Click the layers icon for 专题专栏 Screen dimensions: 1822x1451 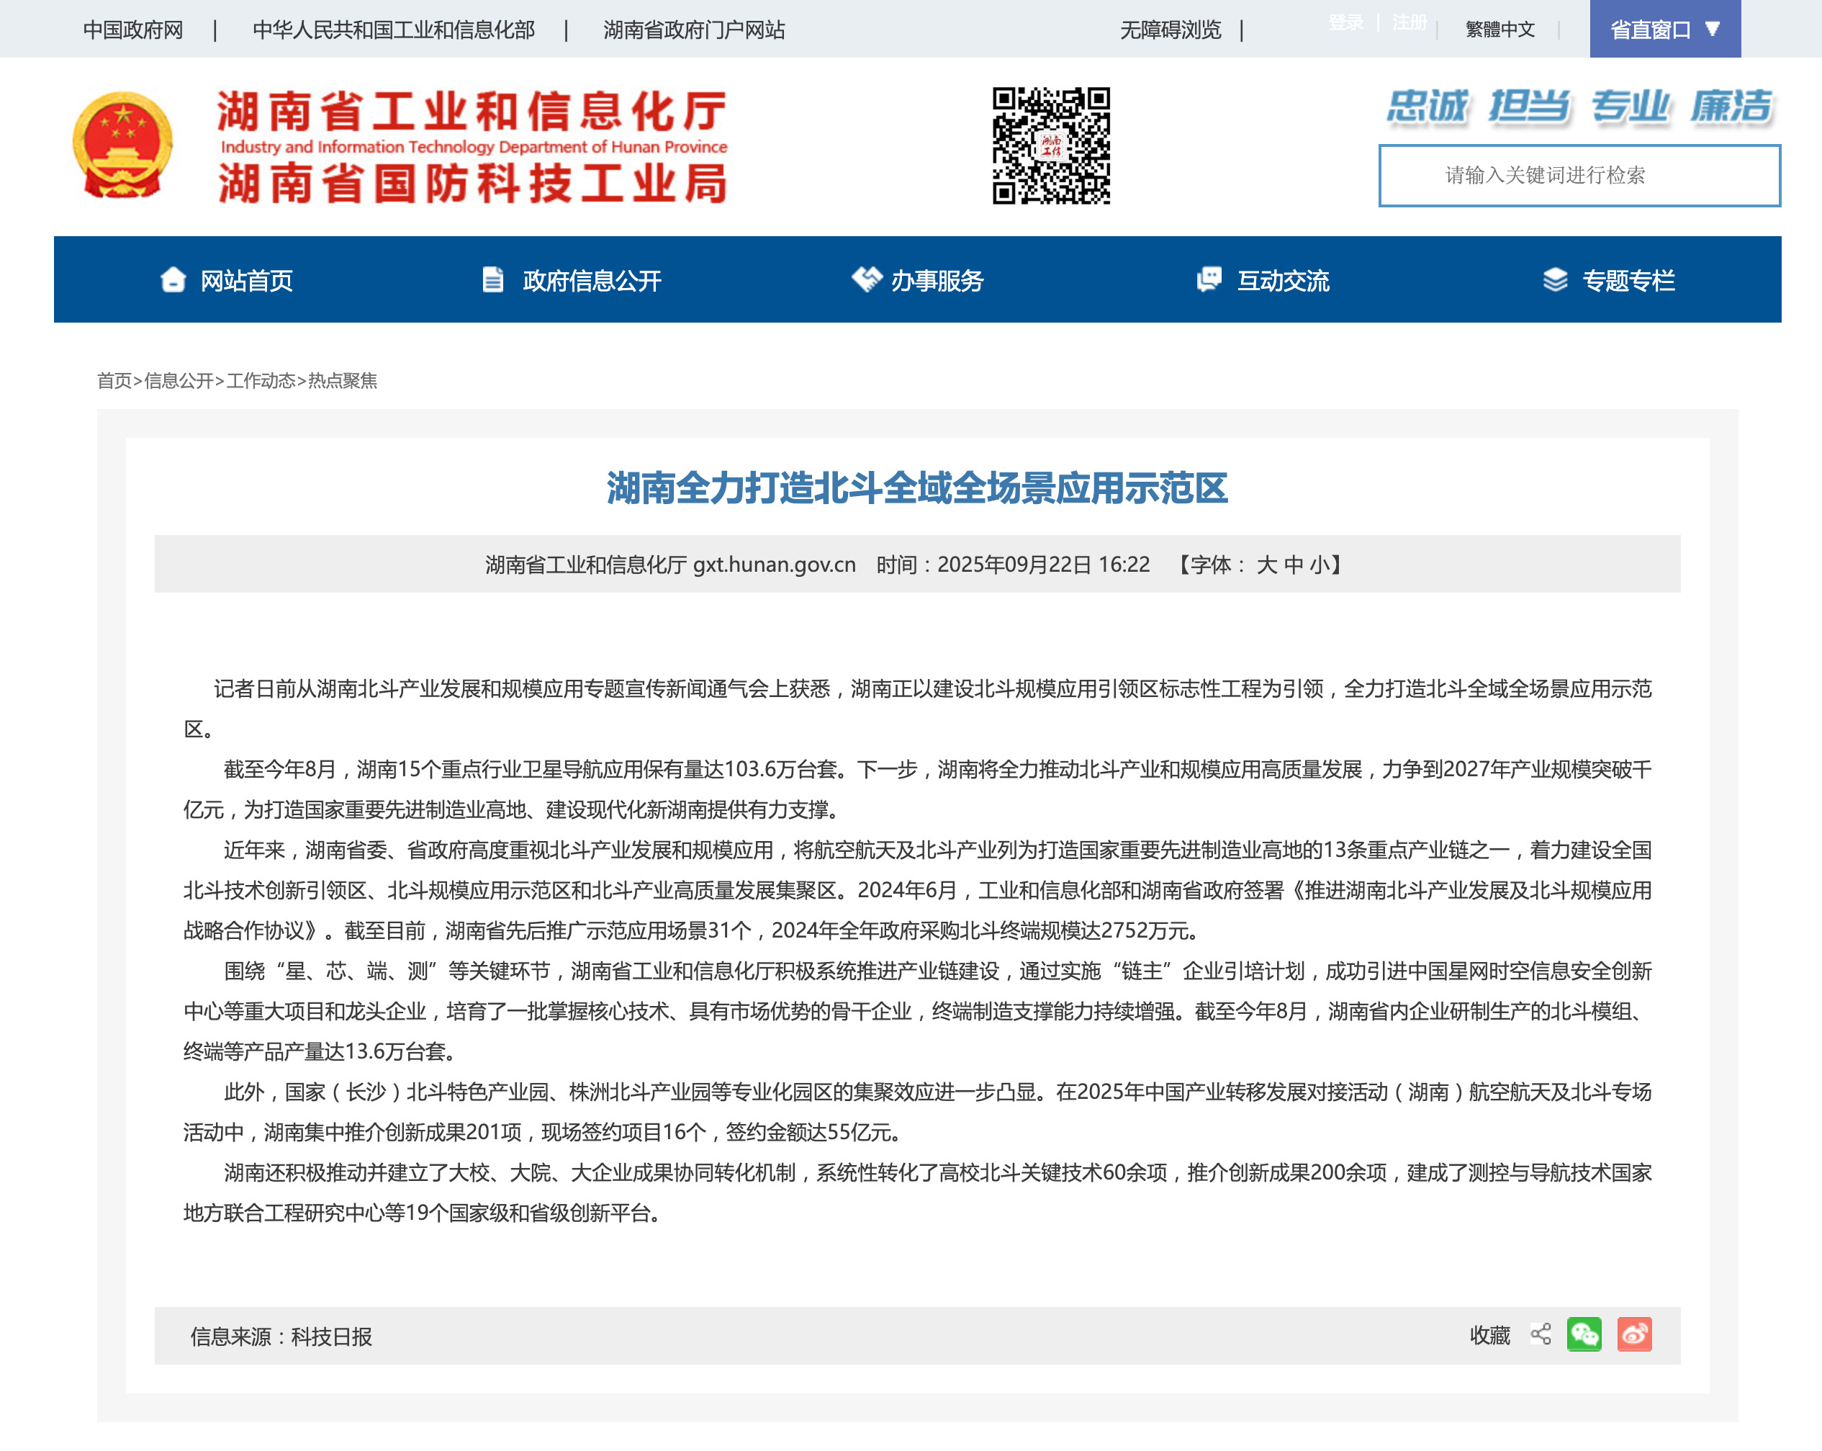point(1555,280)
